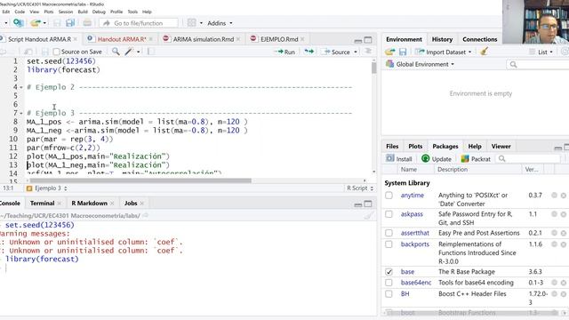
Task: Toggle Source on Save checkbox
Action: pyautogui.click(x=56, y=52)
